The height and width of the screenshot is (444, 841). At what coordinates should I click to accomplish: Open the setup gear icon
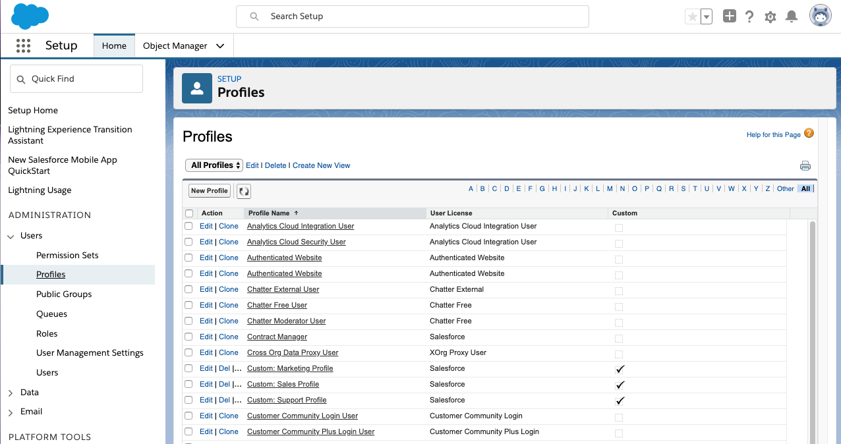(x=770, y=17)
